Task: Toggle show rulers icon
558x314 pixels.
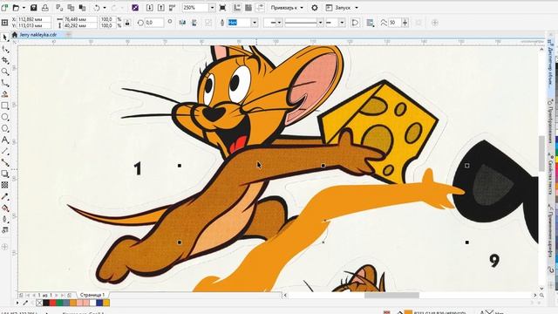Action: [237, 8]
